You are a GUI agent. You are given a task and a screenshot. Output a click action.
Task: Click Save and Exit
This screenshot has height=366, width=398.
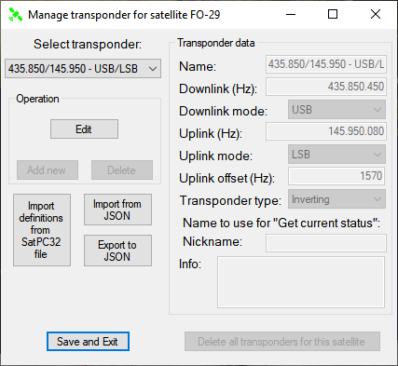coord(88,342)
